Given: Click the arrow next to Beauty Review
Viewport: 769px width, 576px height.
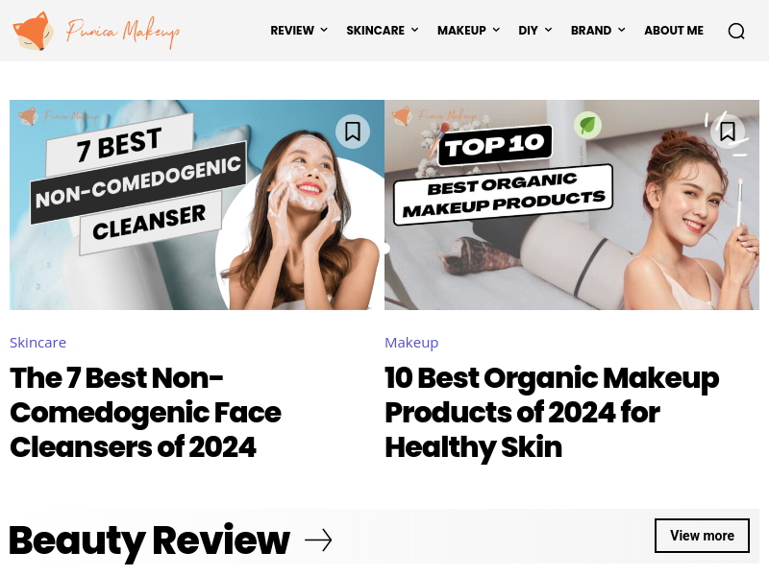Looking at the screenshot, I should tap(318, 540).
